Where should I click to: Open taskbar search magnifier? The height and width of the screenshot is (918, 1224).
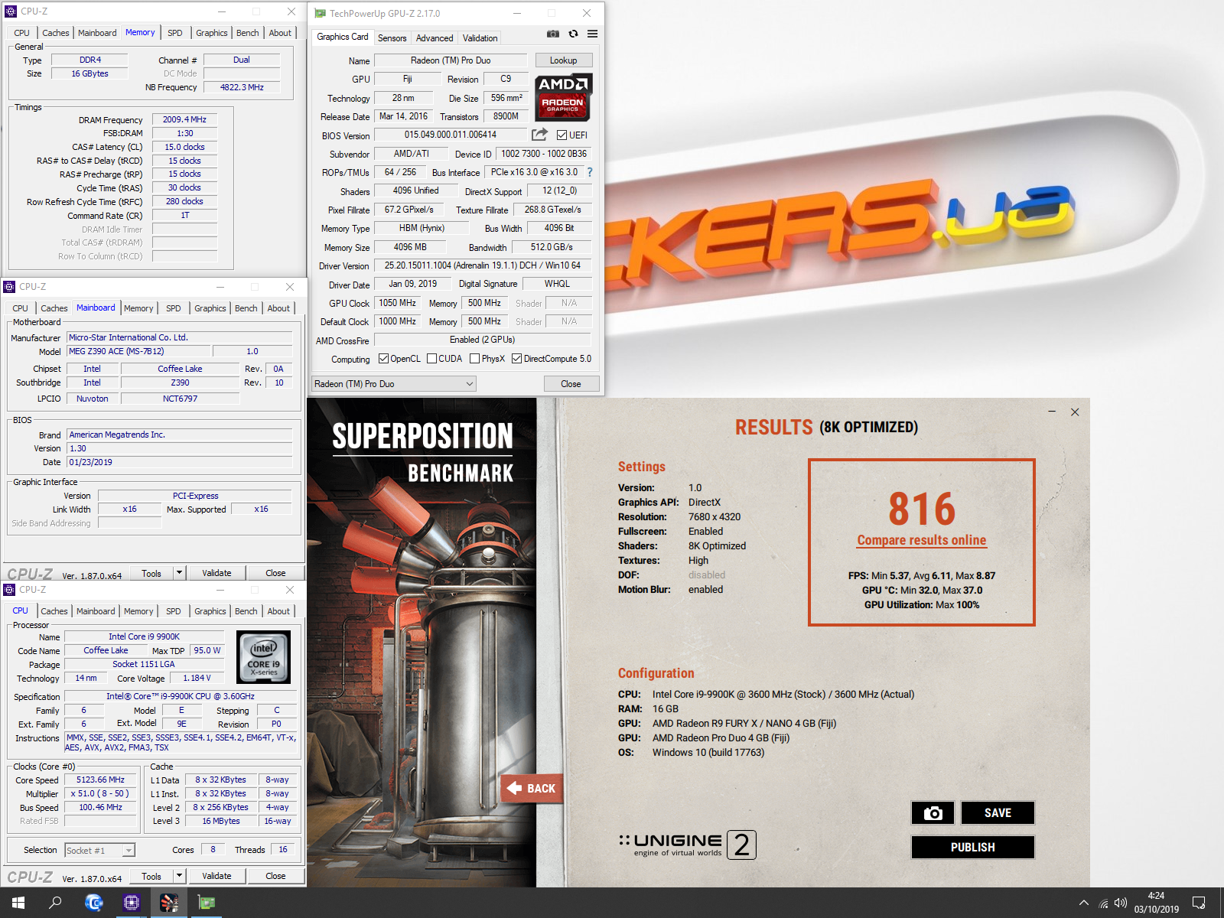coord(55,903)
